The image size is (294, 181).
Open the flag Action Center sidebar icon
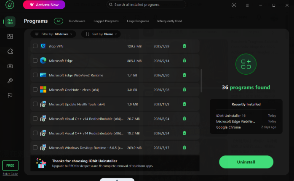[x=10, y=95]
